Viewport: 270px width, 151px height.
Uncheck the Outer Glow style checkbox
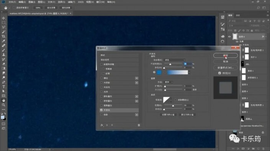click(x=101, y=110)
